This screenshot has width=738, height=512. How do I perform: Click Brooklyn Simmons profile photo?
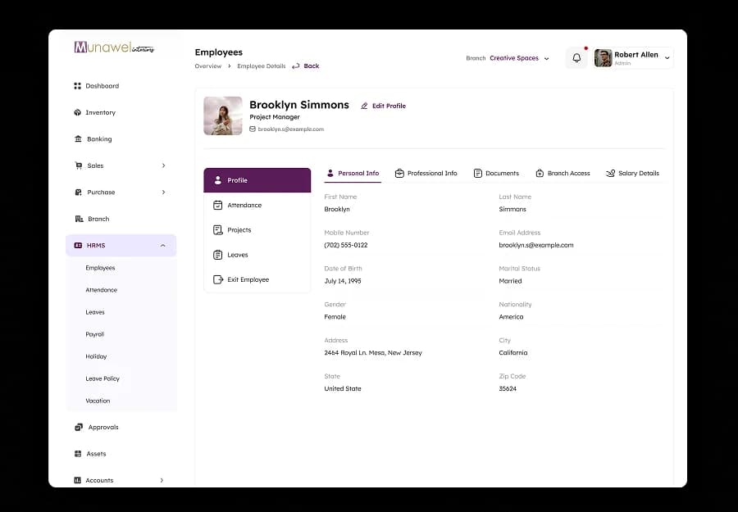click(222, 116)
